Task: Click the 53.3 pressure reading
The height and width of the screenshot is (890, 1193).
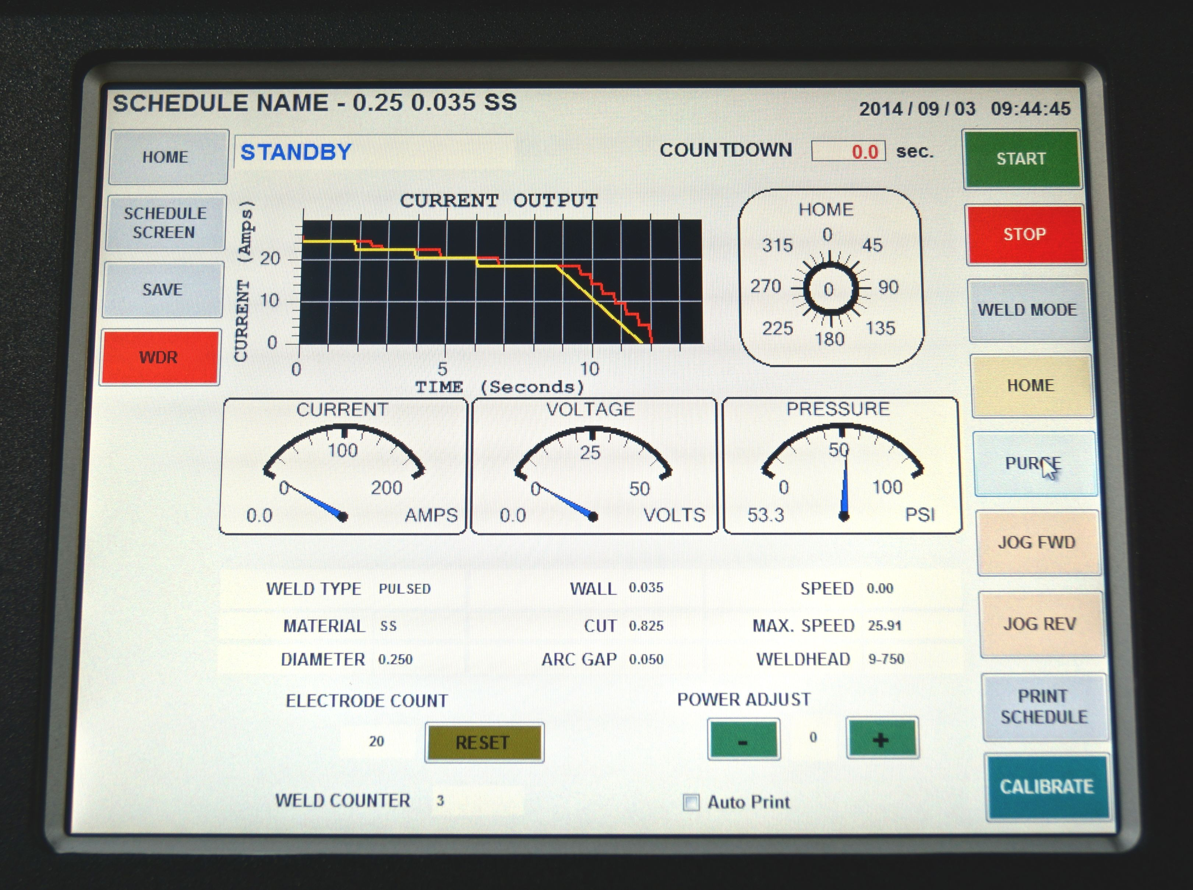Action: 765,515
